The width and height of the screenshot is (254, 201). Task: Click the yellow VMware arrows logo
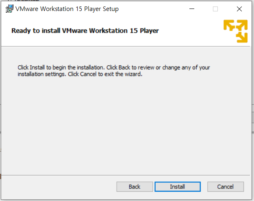236,31
